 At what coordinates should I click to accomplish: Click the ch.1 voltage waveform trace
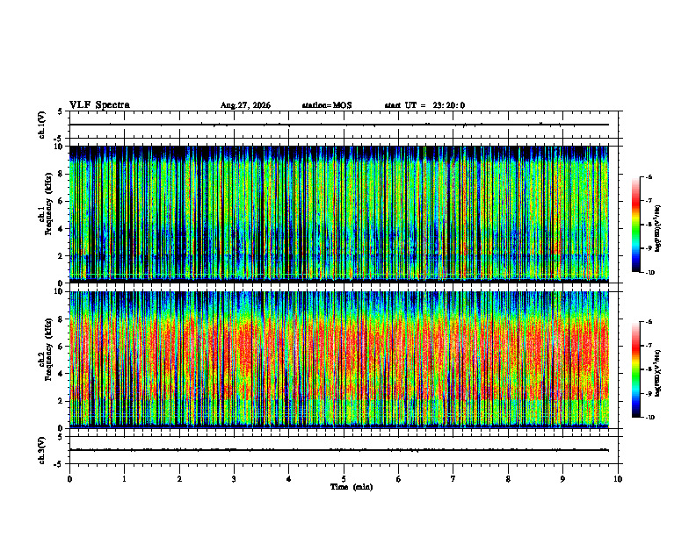(339, 125)
